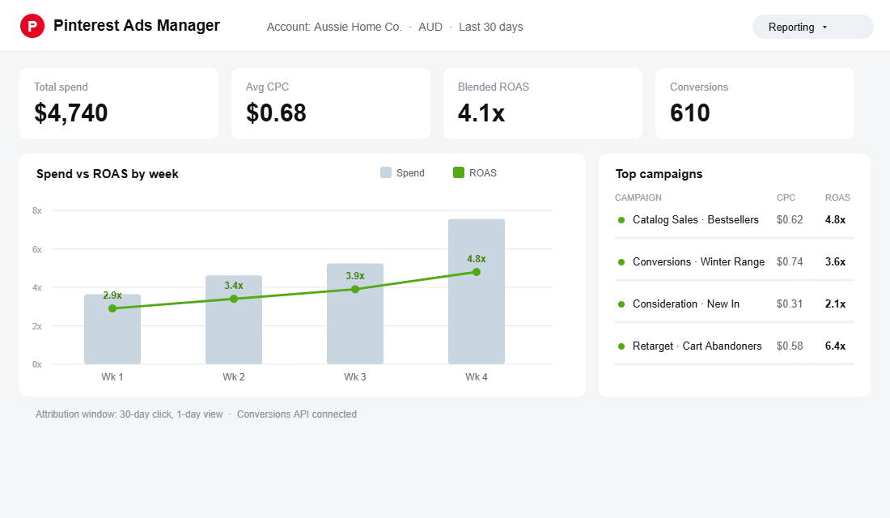Viewport: 890px width, 518px height.
Task: Click the 2.1x ROAS value
Action: tap(835, 304)
